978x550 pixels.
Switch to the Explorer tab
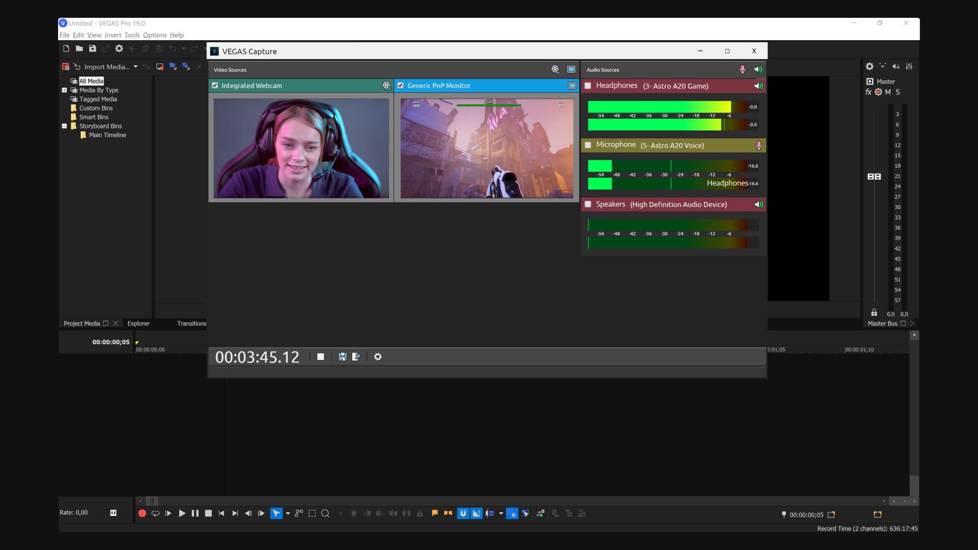point(138,323)
